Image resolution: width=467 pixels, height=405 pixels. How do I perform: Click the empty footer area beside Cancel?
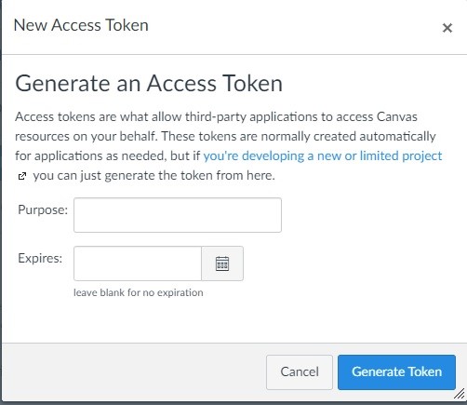133,372
